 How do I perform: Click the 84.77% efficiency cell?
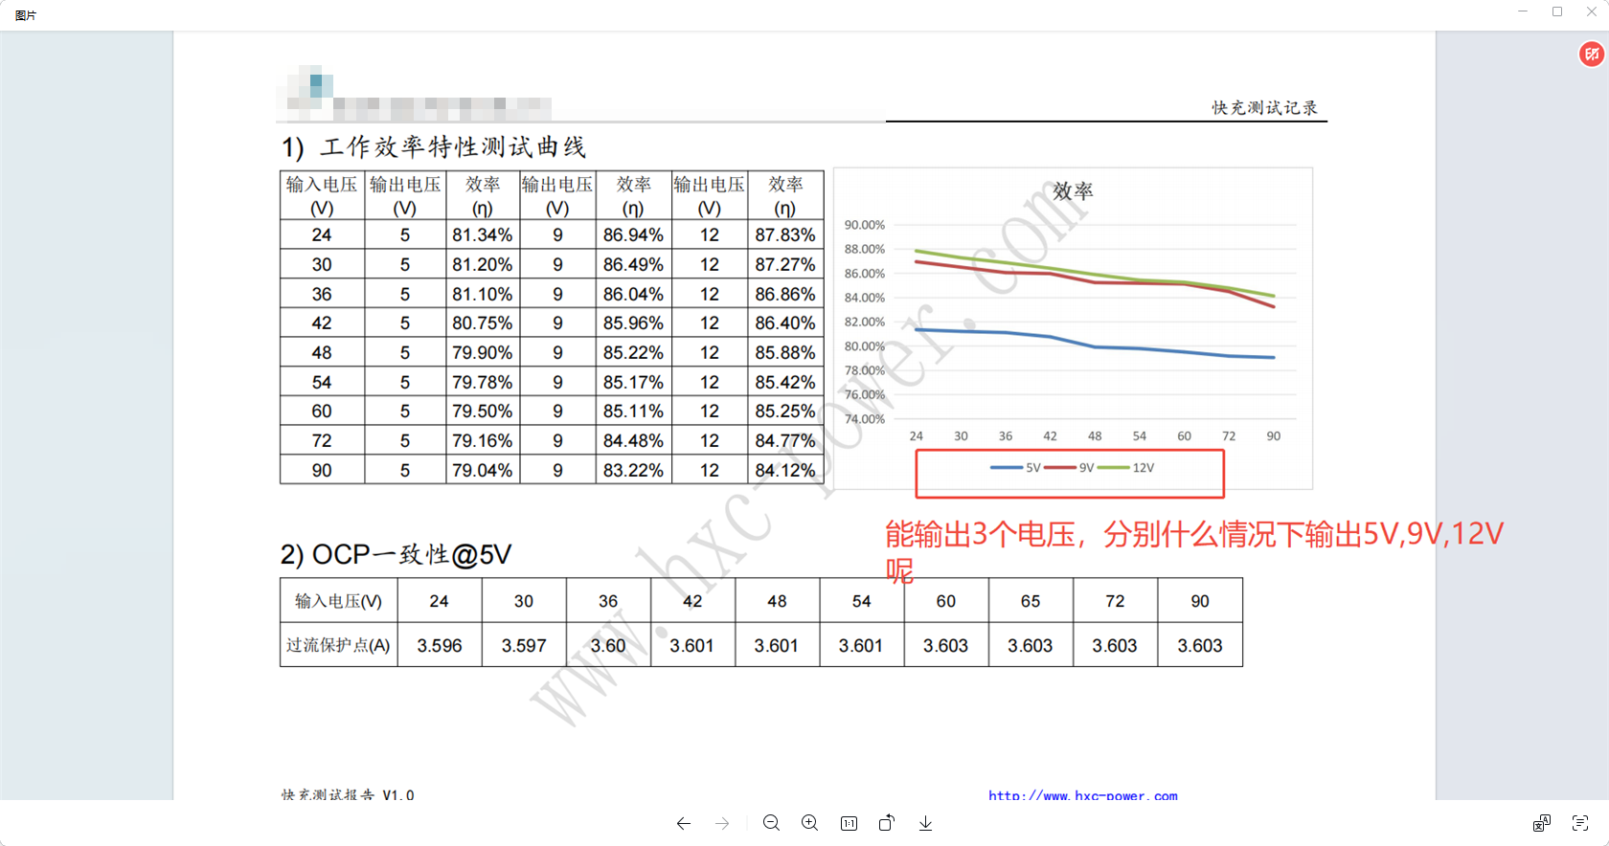[x=785, y=440]
